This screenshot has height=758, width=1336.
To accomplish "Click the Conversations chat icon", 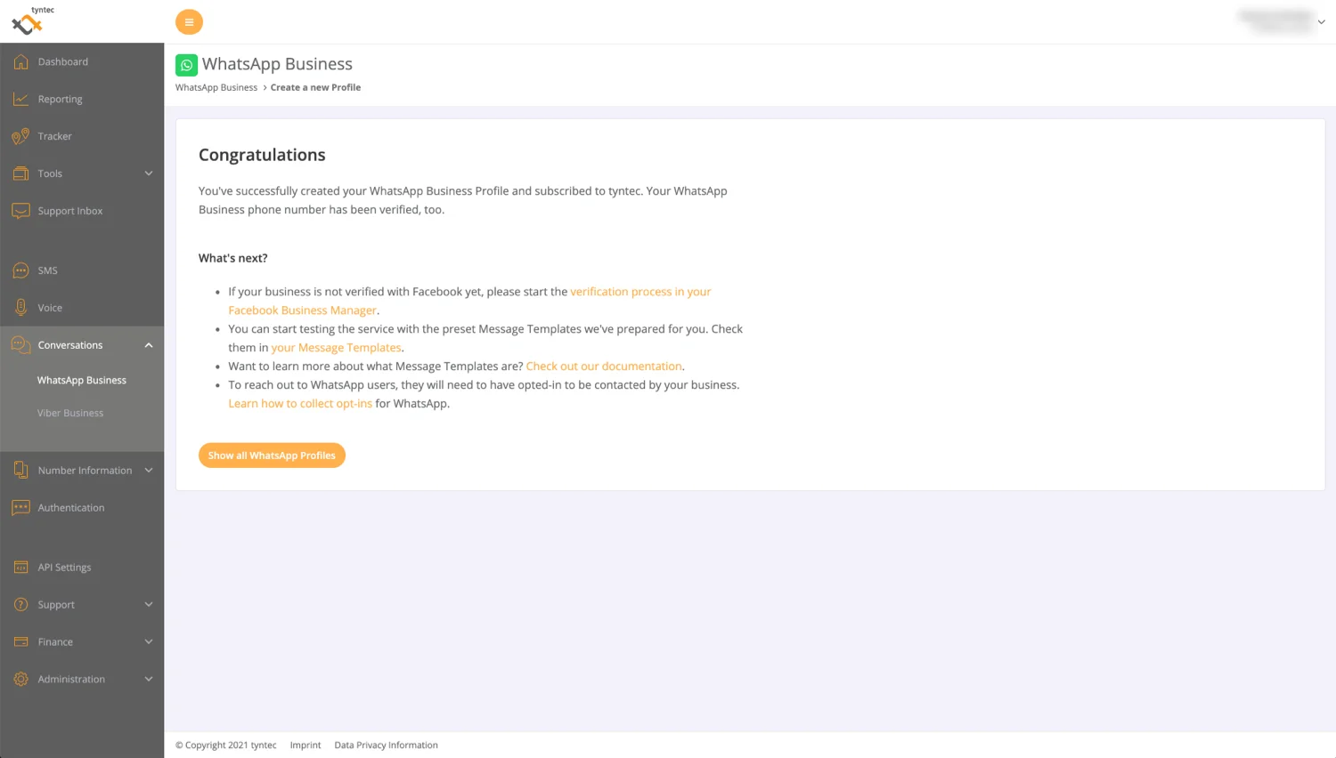I will point(20,345).
